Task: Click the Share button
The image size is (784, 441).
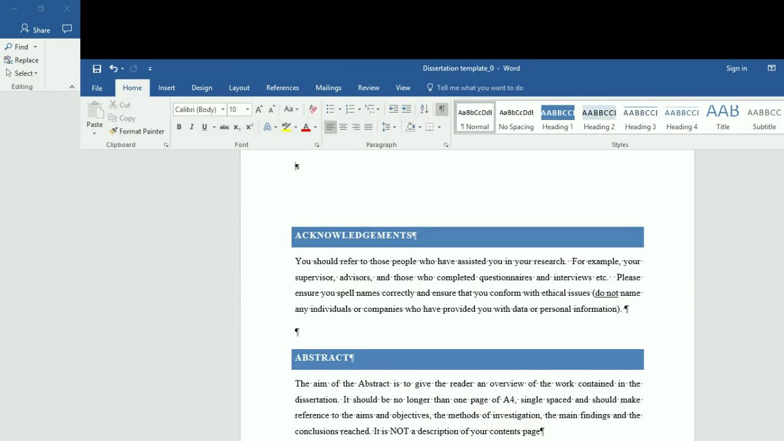Action: [36, 29]
